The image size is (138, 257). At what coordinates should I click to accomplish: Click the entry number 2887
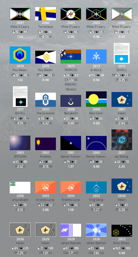coord(20,23)
